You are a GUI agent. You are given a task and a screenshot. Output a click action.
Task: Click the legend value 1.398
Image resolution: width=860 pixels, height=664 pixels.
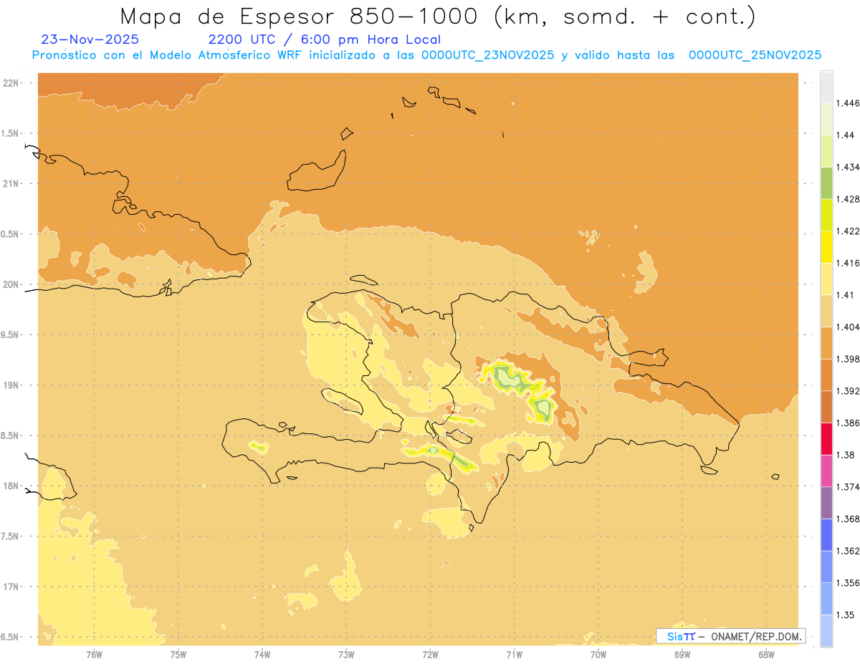[849, 359]
